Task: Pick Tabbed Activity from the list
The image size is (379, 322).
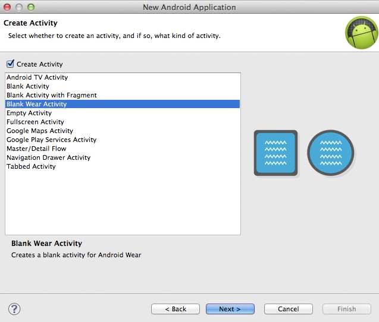Action: (123, 166)
